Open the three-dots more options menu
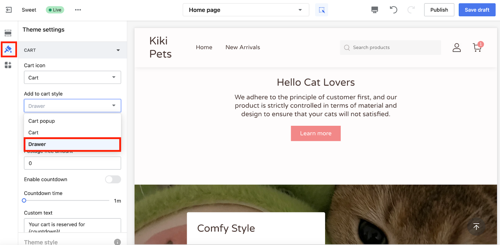This screenshot has height=245, width=500. 78,10
